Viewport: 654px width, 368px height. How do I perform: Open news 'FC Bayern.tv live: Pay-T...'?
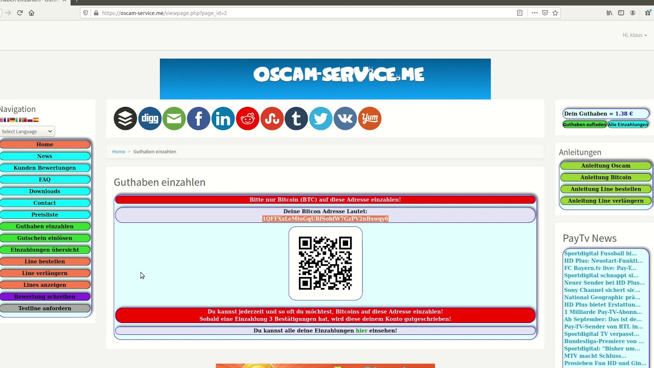tap(600, 268)
